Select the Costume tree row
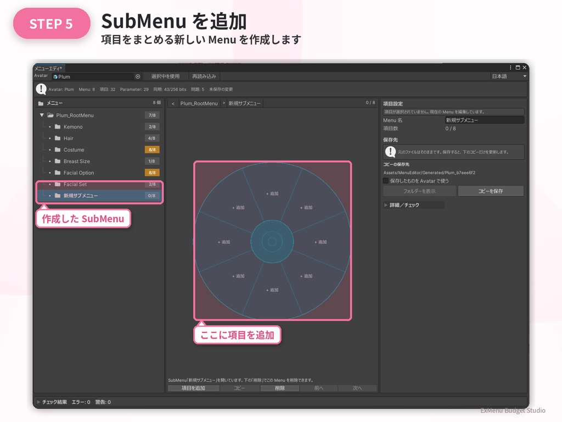This screenshot has width=562, height=422. coord(99,149)
